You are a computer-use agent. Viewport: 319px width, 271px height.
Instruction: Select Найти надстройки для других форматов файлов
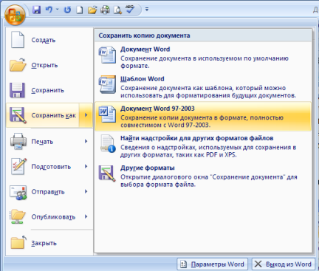pyautogui.click(x=203, y=146)
